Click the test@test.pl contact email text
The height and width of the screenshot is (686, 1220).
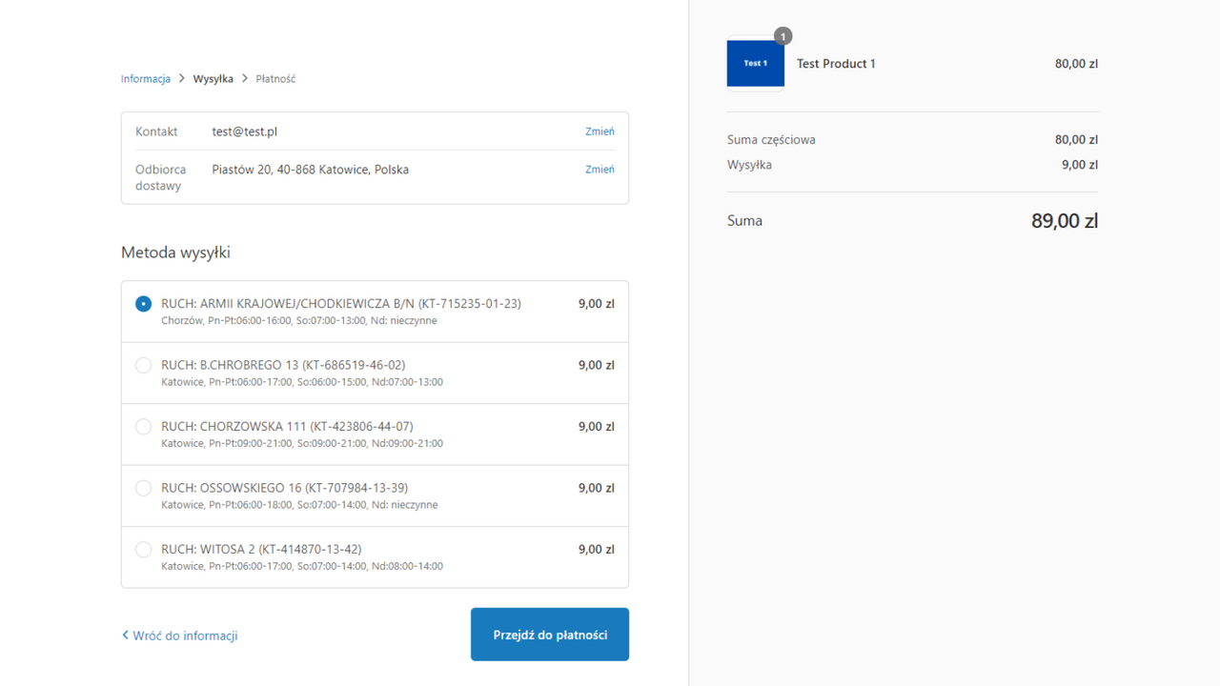click(x=244, y=131)
